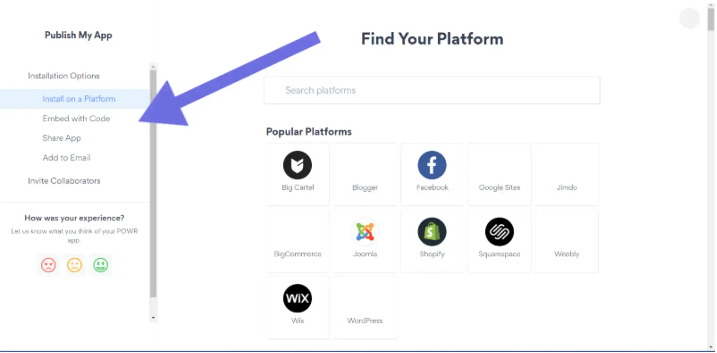This screenshot has height=353, width=717.
Task: Open the Share App option
Action: pos(61,138)
